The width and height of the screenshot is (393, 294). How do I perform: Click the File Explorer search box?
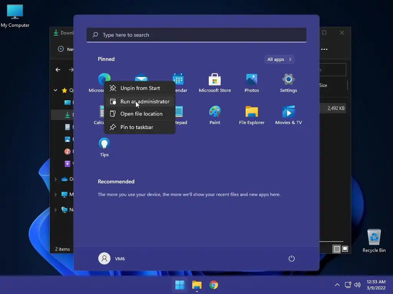coord(333,70)
